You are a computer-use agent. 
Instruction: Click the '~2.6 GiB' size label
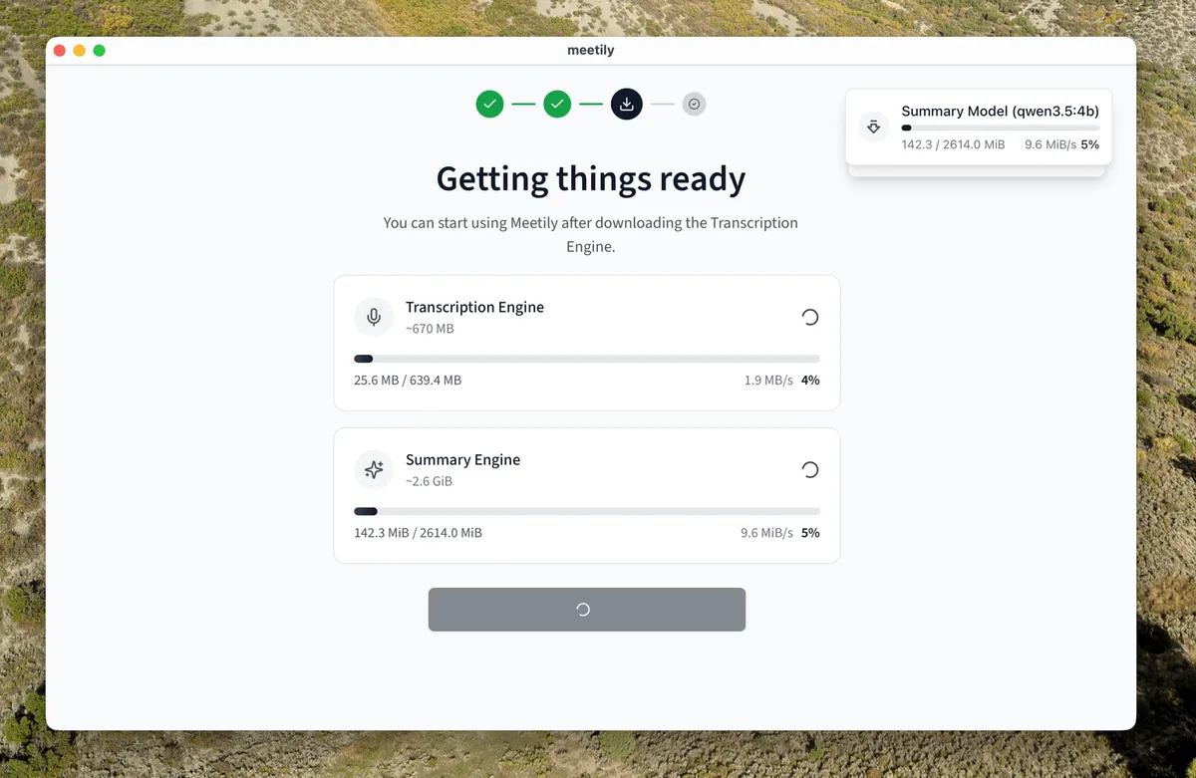pyautogui.click(x=429, y=481)
